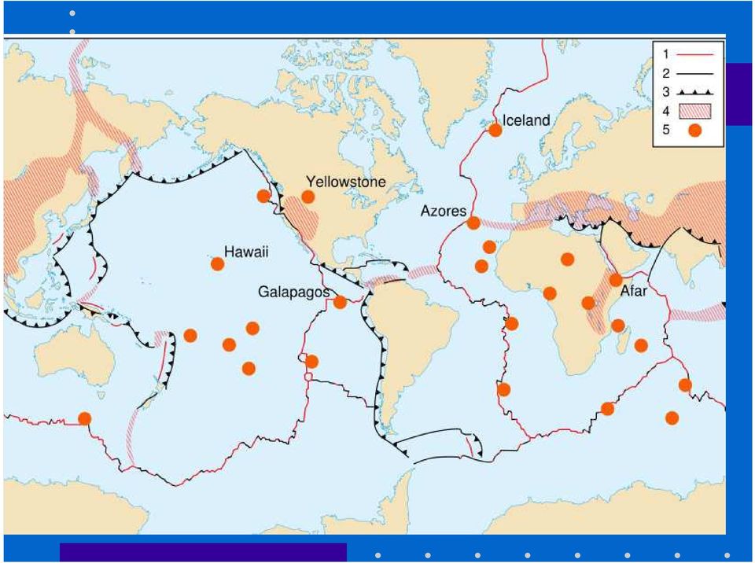Select the Yellowstone text label

[x=346, y=182]
